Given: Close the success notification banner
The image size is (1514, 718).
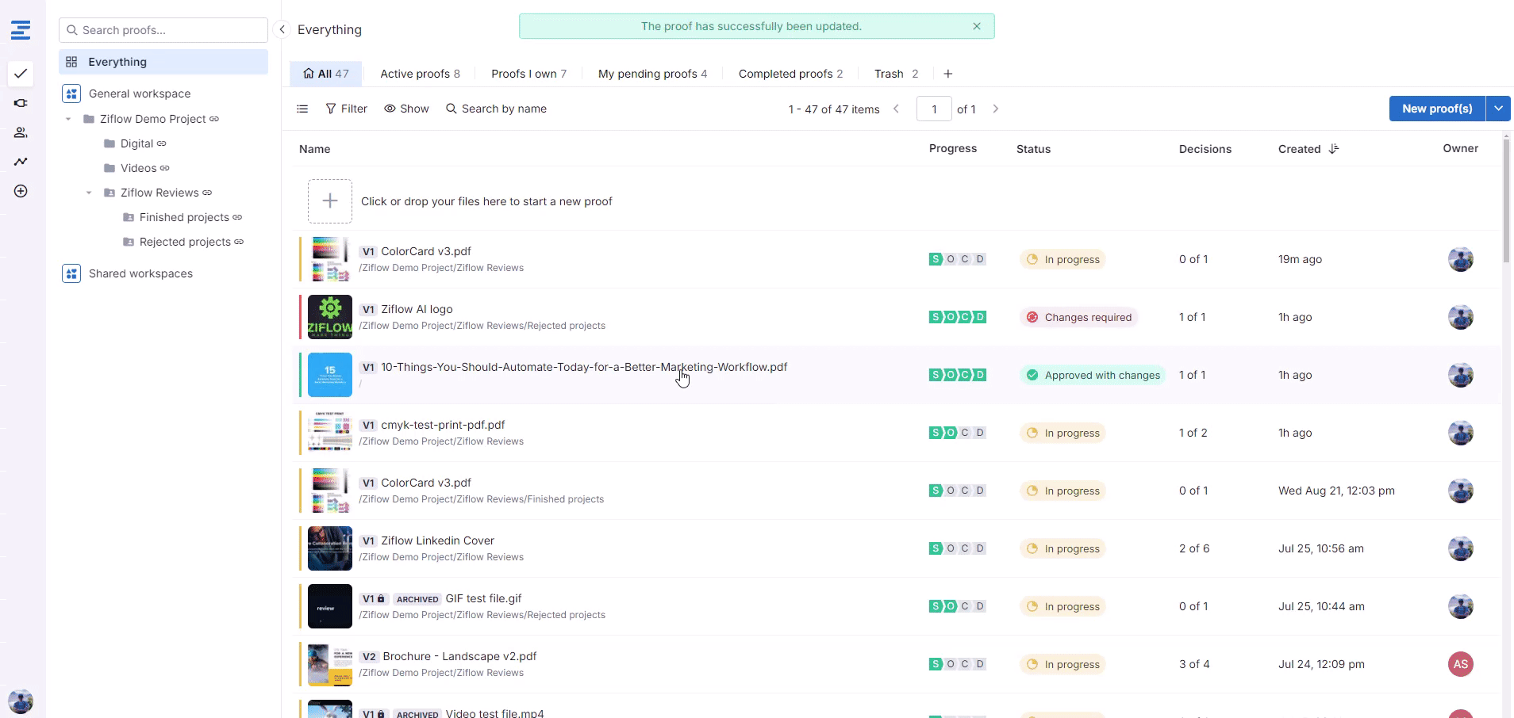Looking at the screenshot, I should pos(977,26).
